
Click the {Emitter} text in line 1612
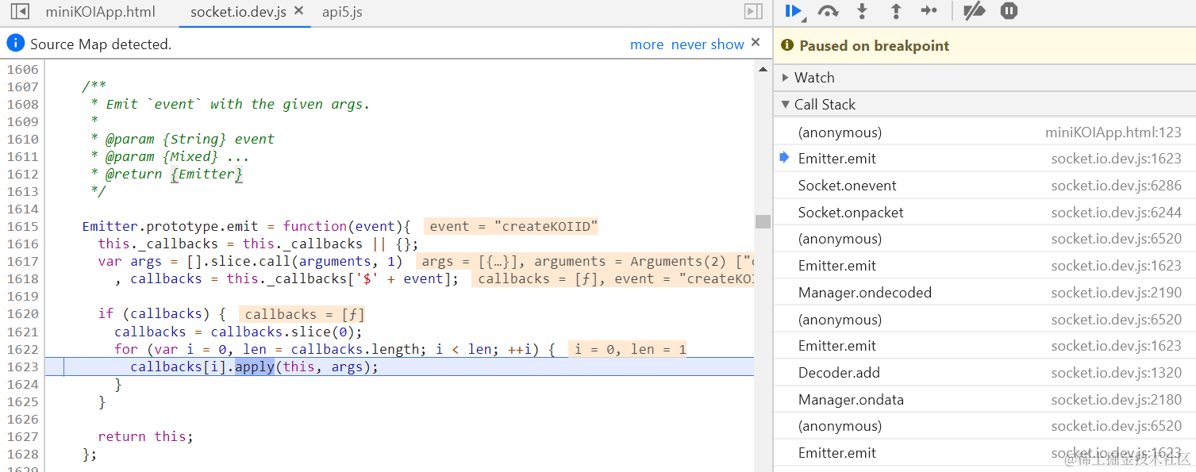point(207,174)
